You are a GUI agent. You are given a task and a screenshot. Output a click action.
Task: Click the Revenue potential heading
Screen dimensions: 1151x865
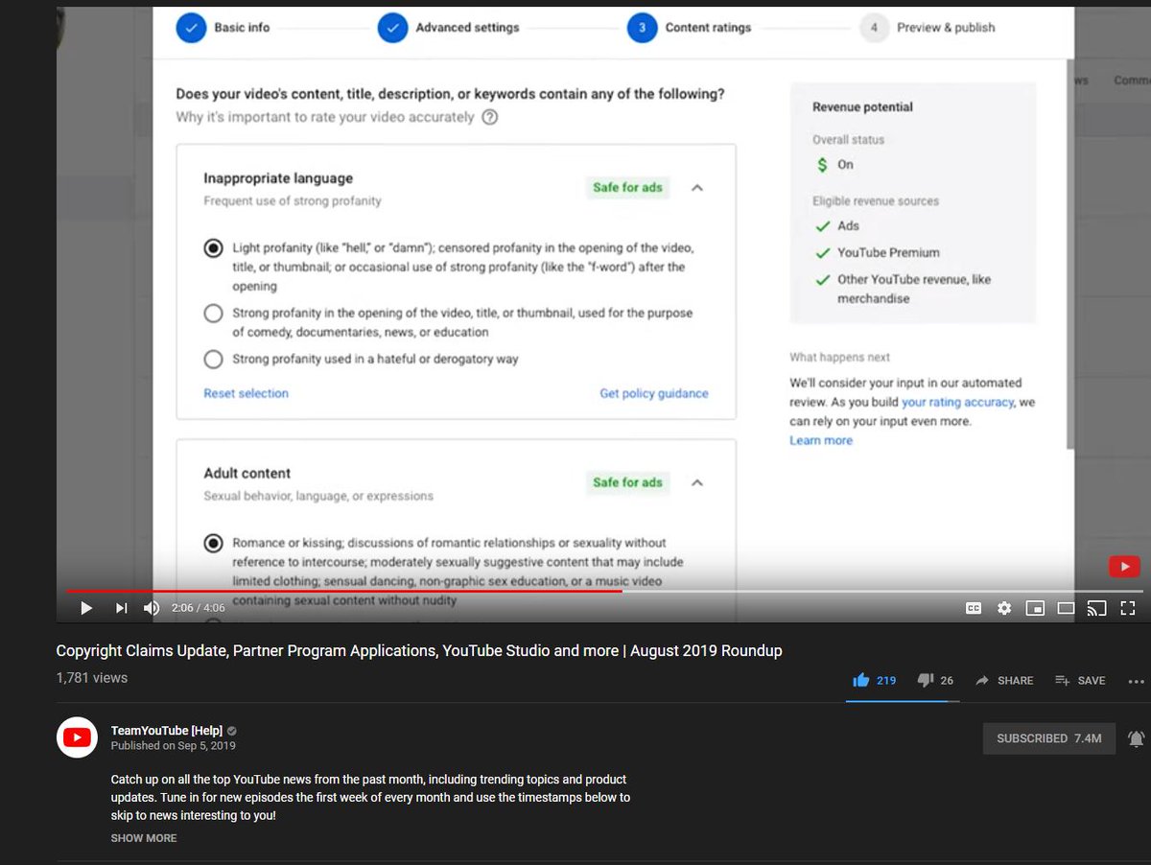[x=862, y=107]
